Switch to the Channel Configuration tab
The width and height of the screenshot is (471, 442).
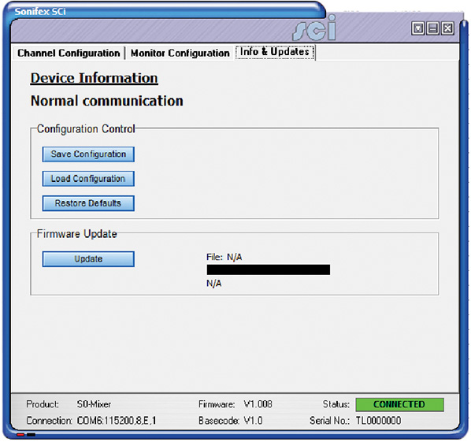click(x=69, y=54)
